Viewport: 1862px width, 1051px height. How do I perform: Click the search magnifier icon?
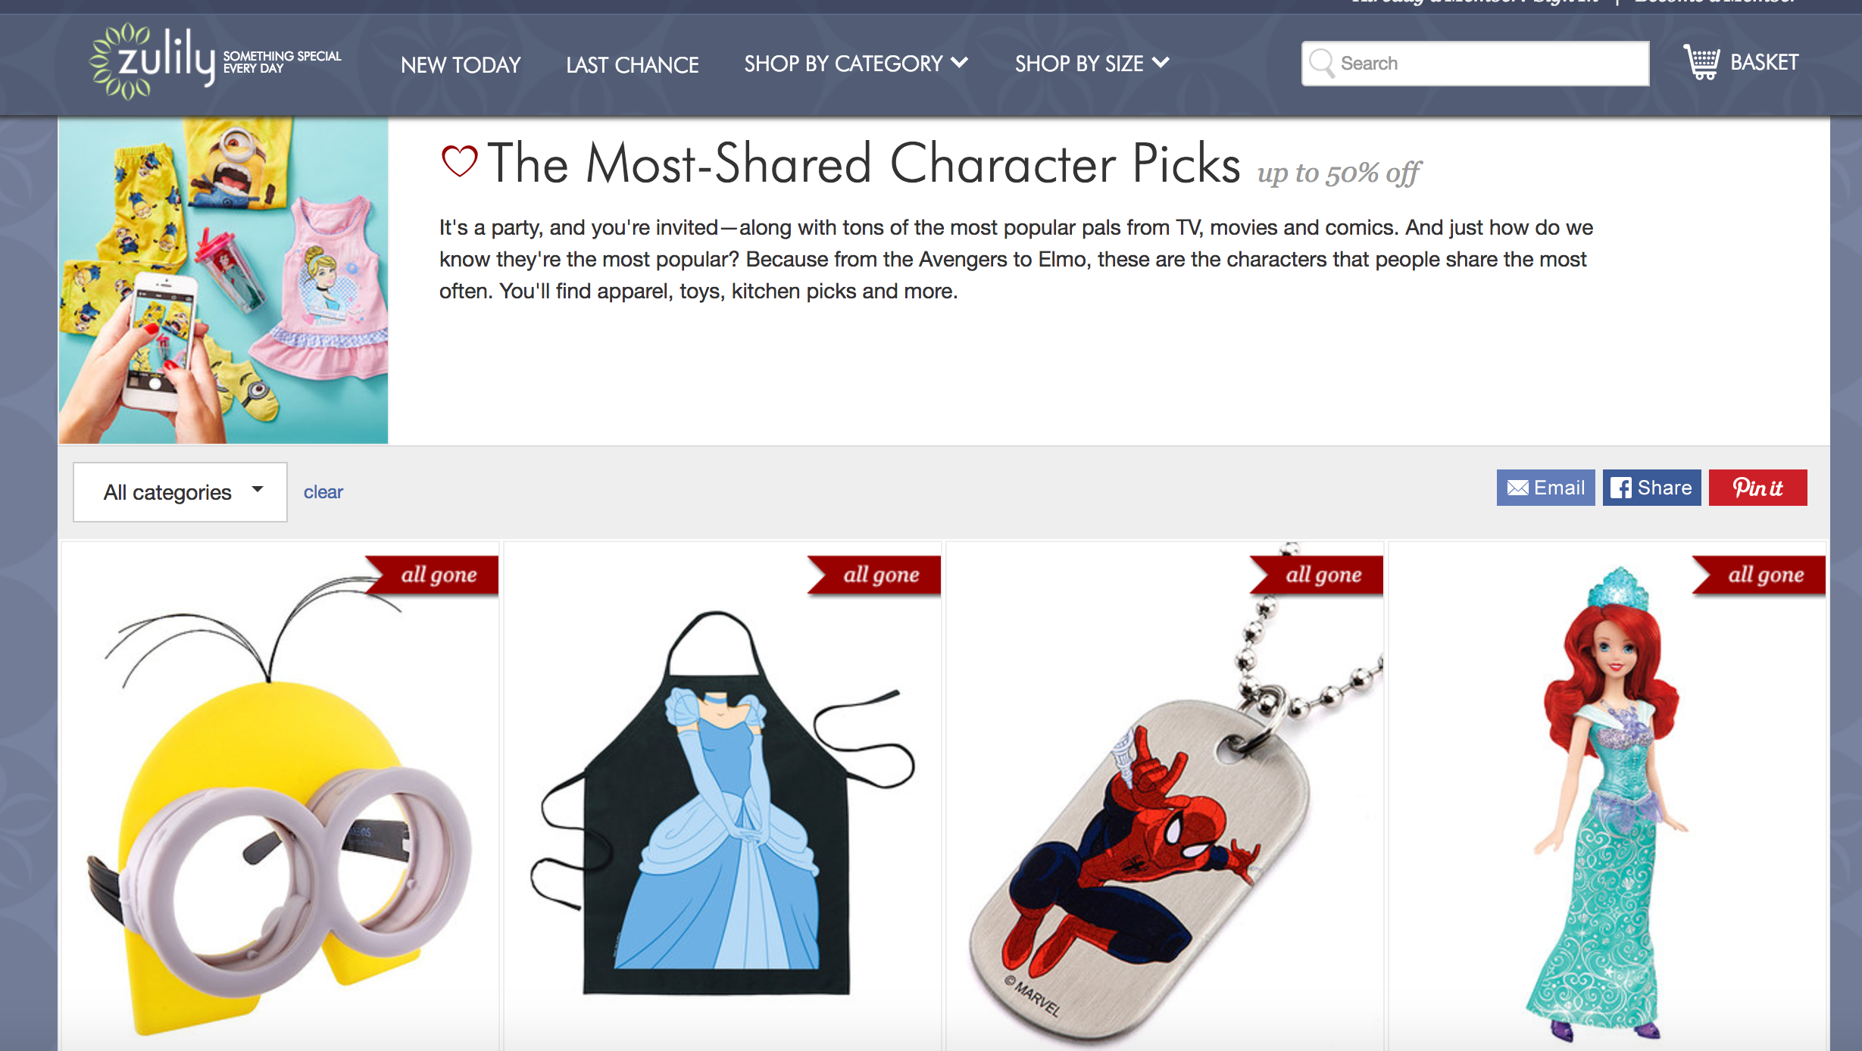tap(1322, 64)
